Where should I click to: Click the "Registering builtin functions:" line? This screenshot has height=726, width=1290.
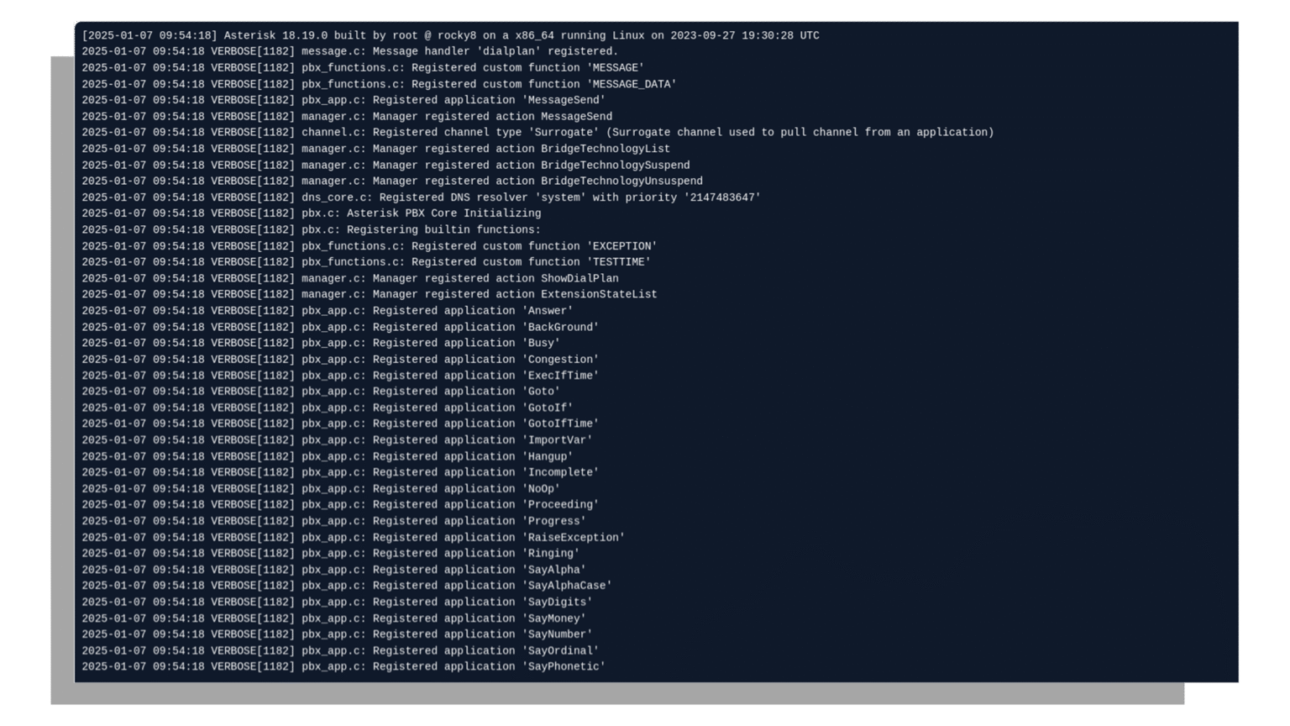(x=312, y=230)
